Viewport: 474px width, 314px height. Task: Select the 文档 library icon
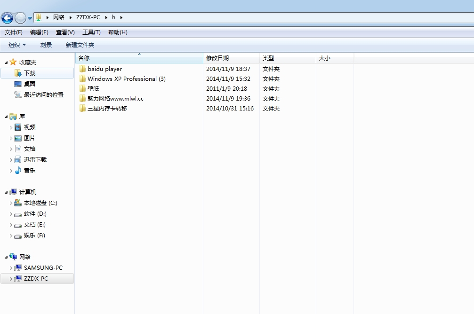18,149
